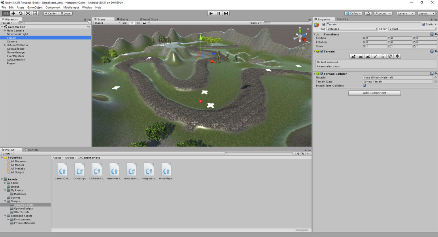Toggle scene lighting sun icon
The height and width of the screenshot is (237, 438).
click(x=132, y=23)
